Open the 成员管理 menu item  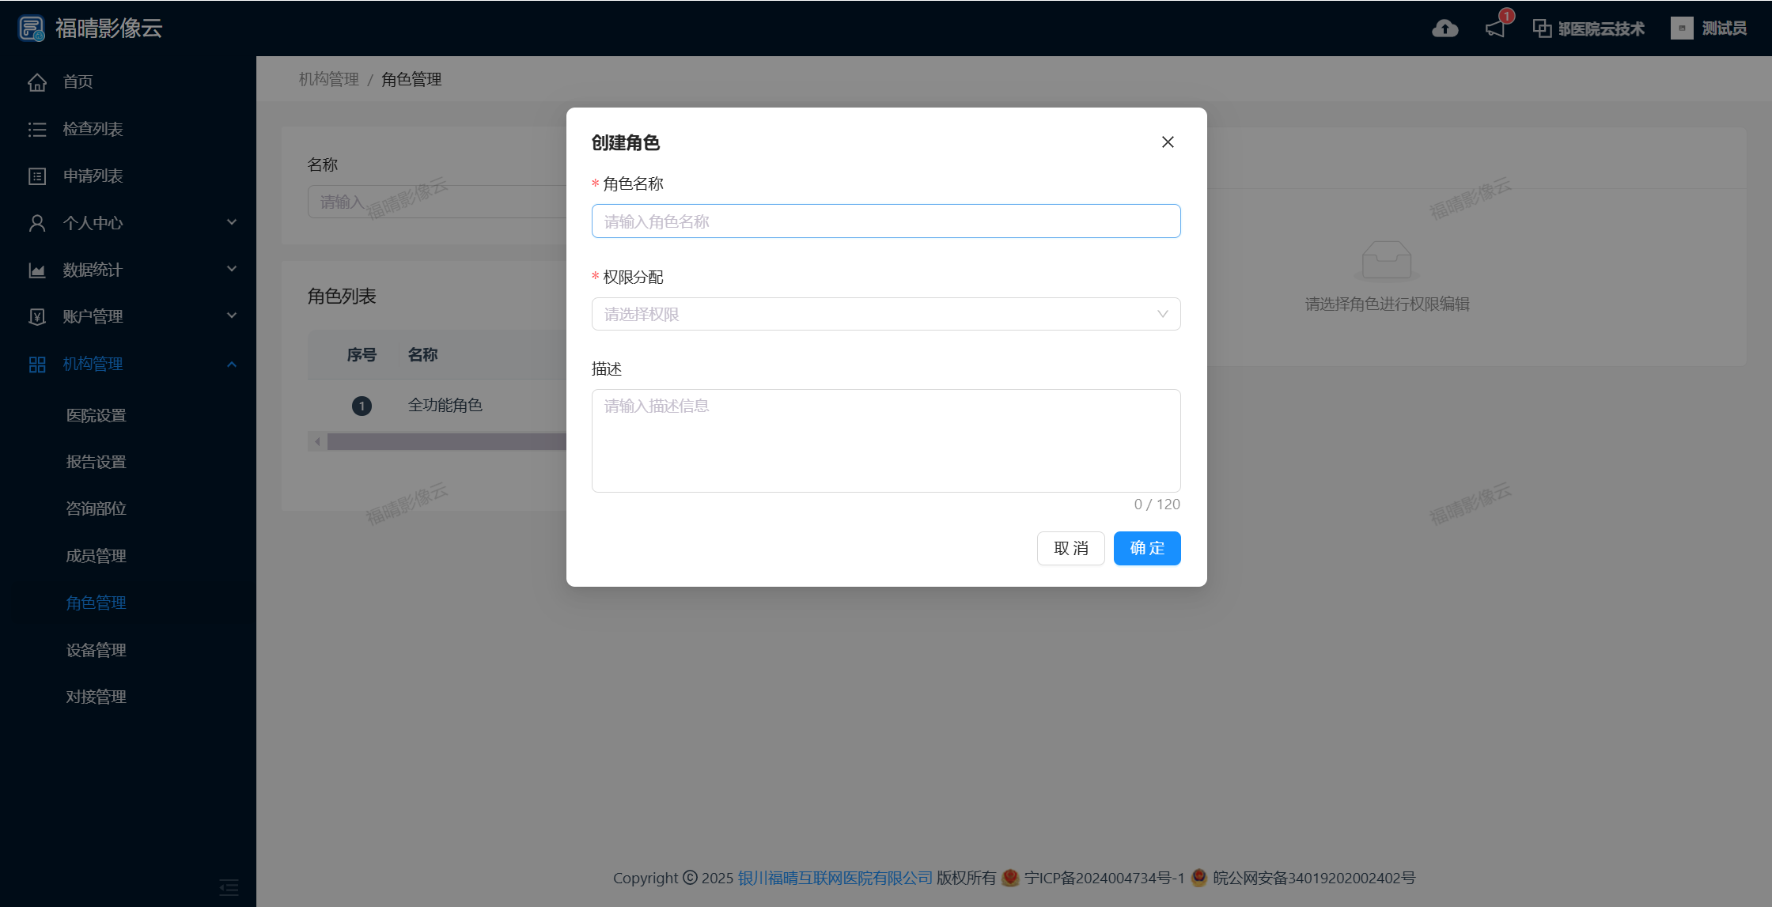pyautogui.click(x=97, y=556)
